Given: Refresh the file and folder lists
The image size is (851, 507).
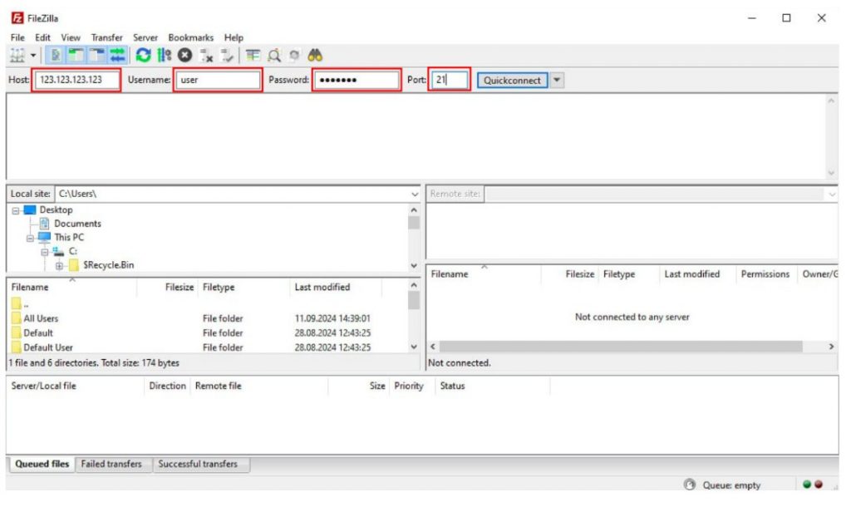Looking at the screenshot, I should (143, 56).
